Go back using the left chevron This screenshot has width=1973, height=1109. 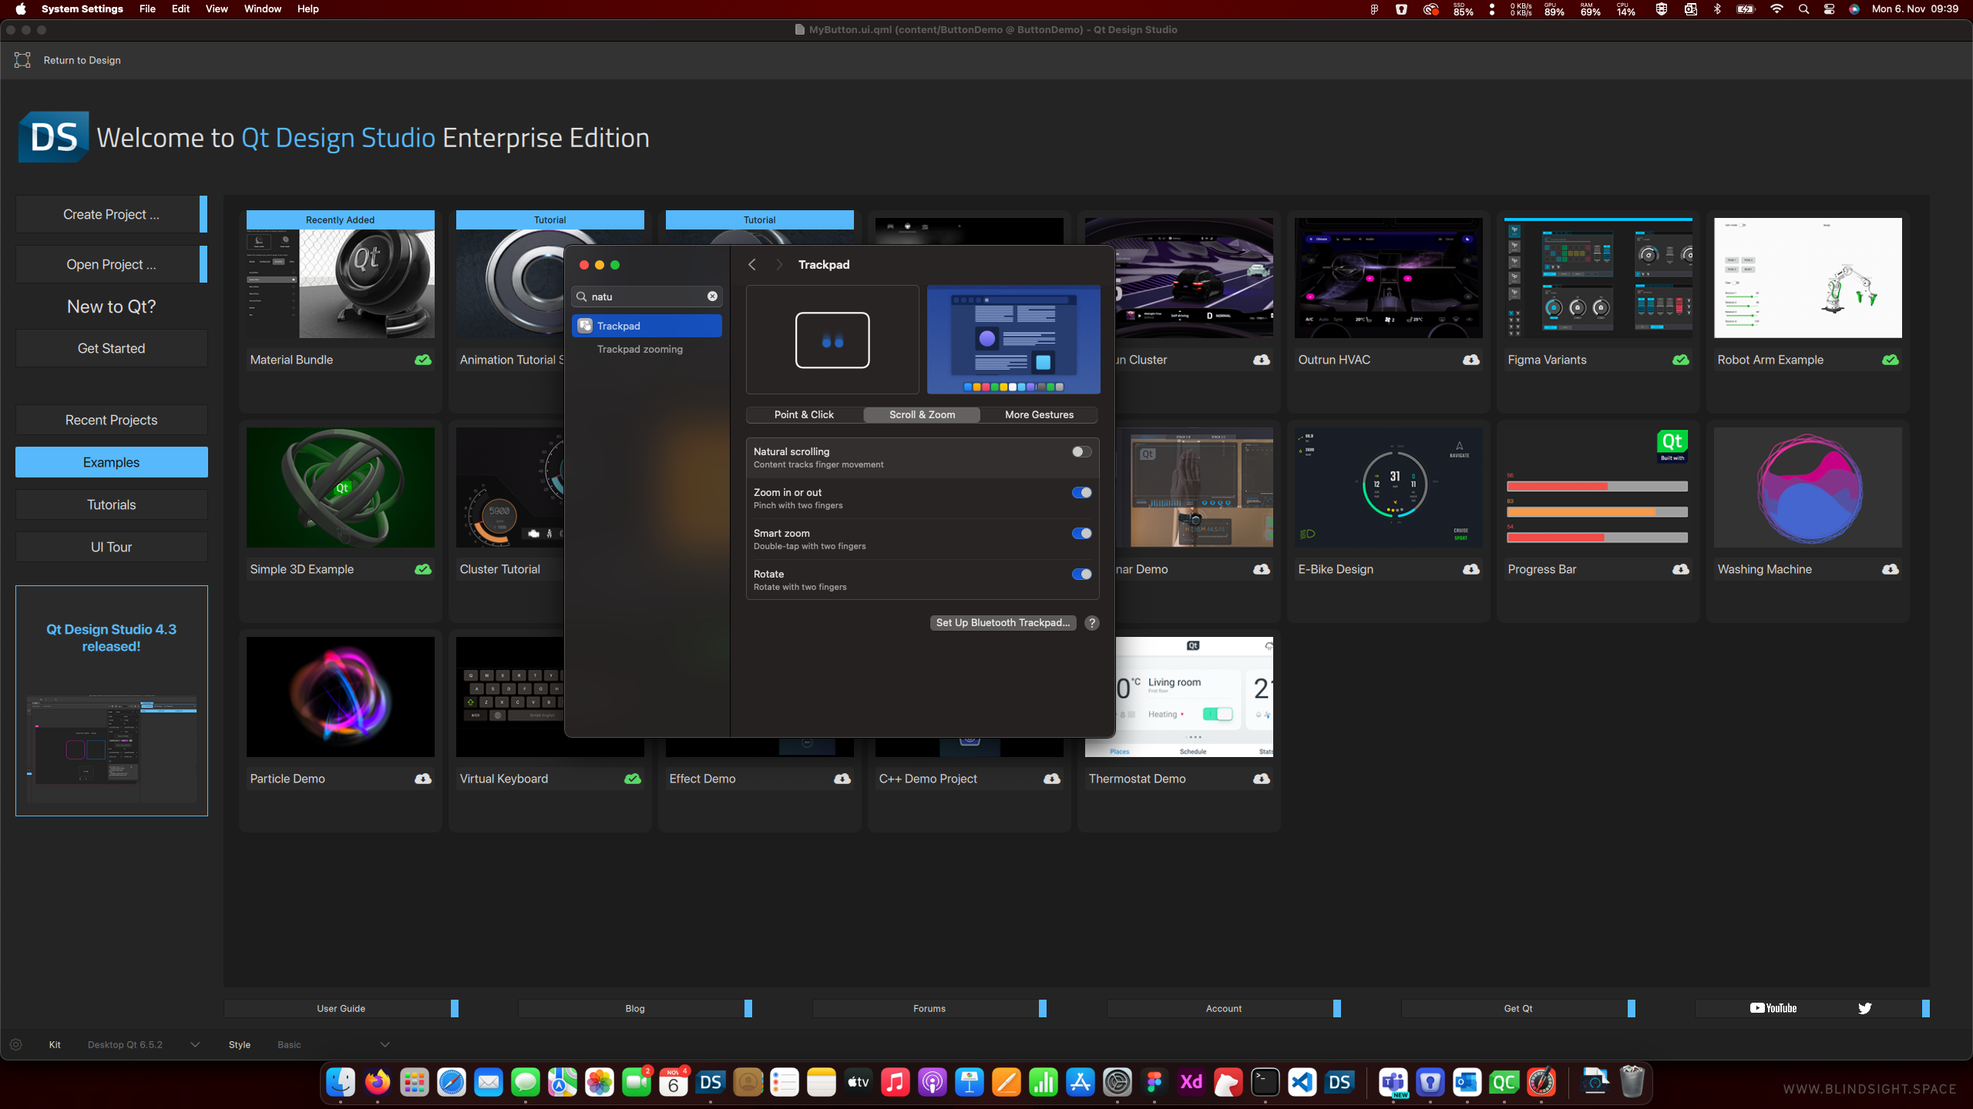(752, 264)
